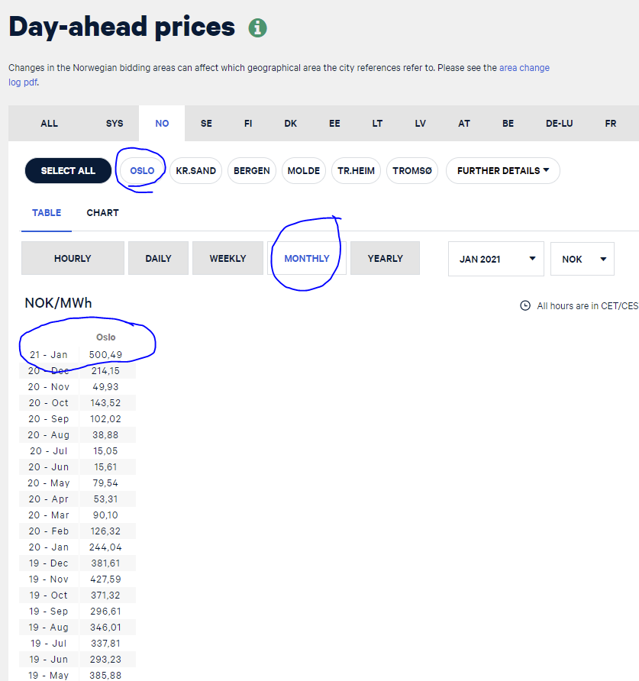Open the area change log pdf link
The image size is (639, 681).
[279, 75]
